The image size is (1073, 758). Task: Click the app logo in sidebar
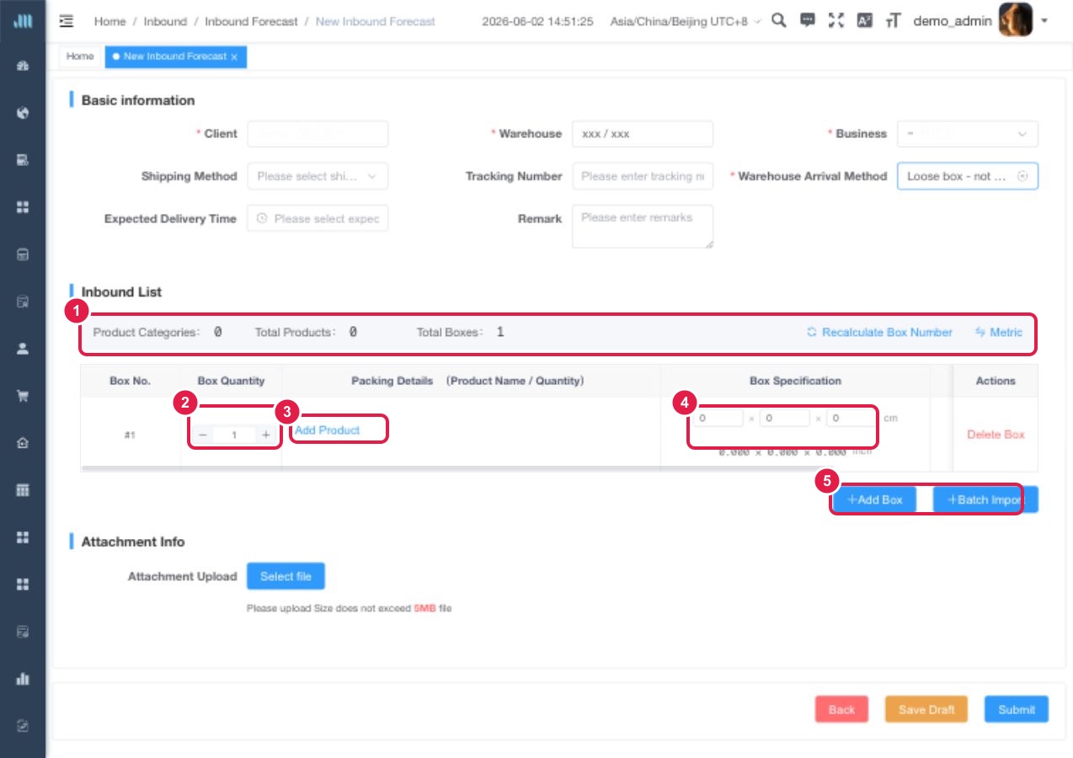coord(24,21)
